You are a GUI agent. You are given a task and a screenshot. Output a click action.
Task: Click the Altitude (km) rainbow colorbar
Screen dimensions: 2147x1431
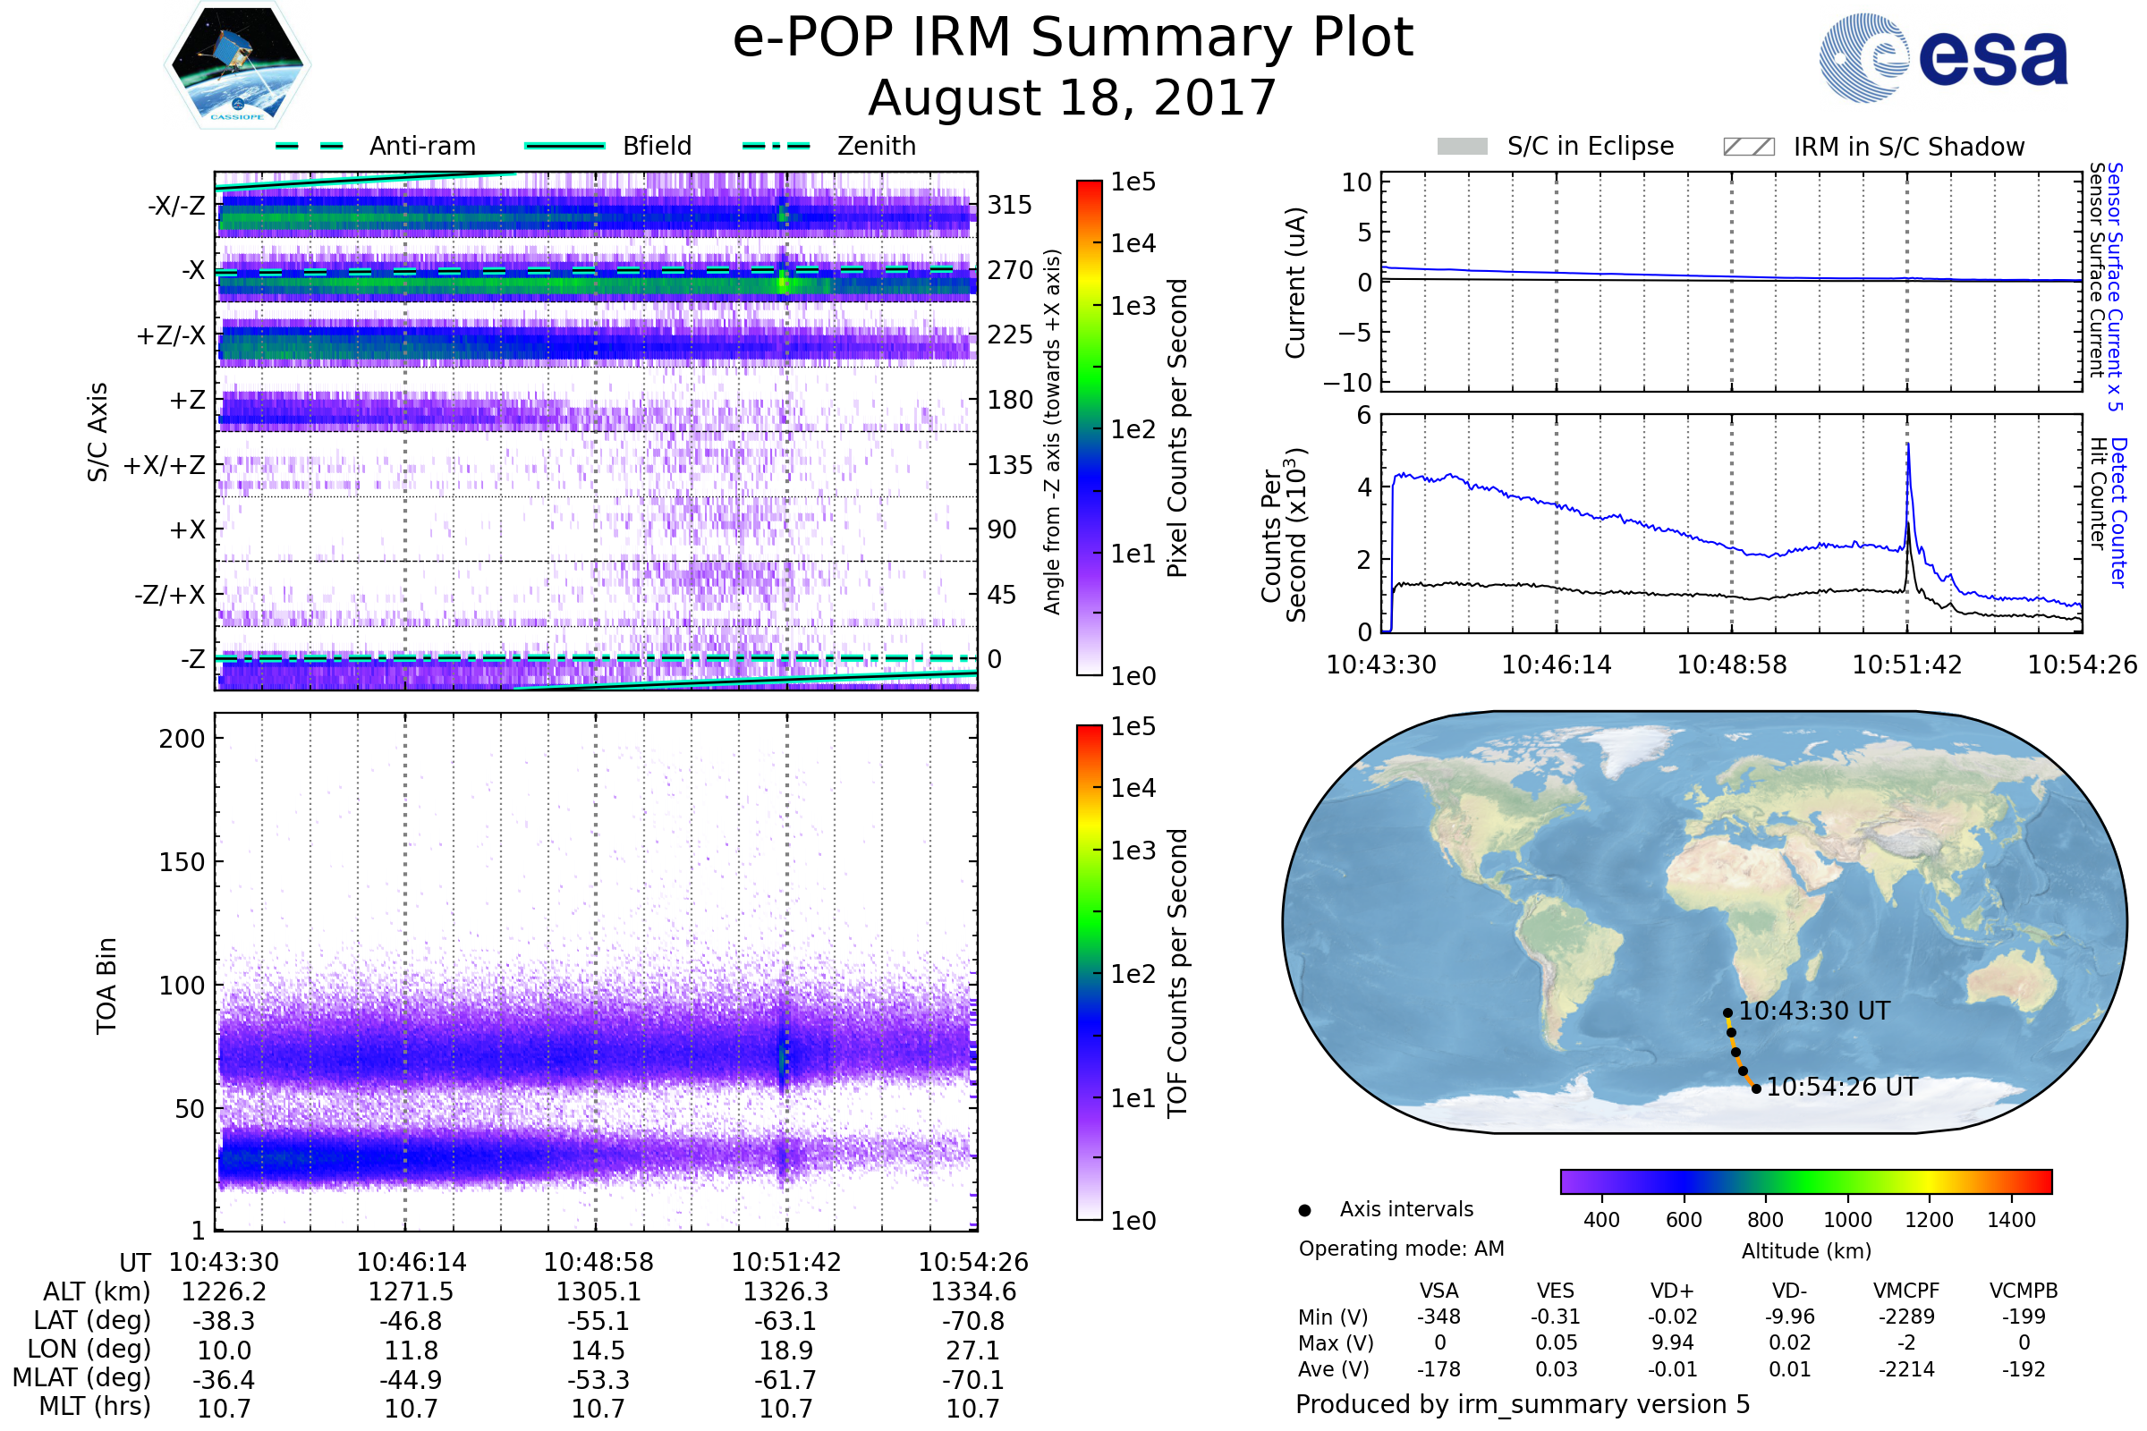(x=1806, y=1181)
